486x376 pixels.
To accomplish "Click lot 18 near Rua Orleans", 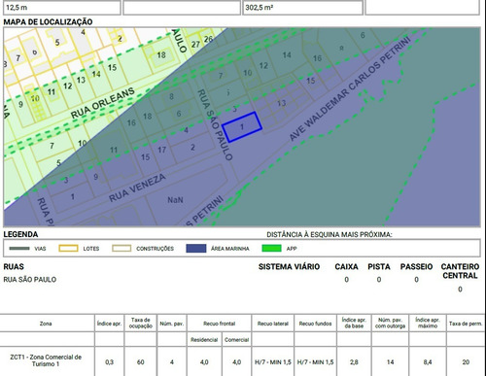I will pos(161,55).
